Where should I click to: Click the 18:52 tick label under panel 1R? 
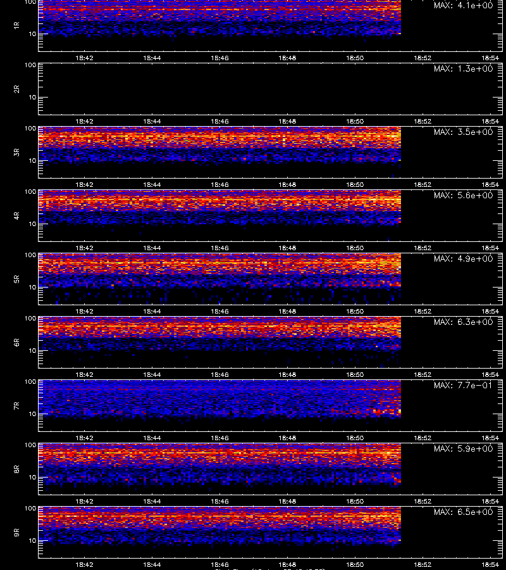tap(423, 58)
